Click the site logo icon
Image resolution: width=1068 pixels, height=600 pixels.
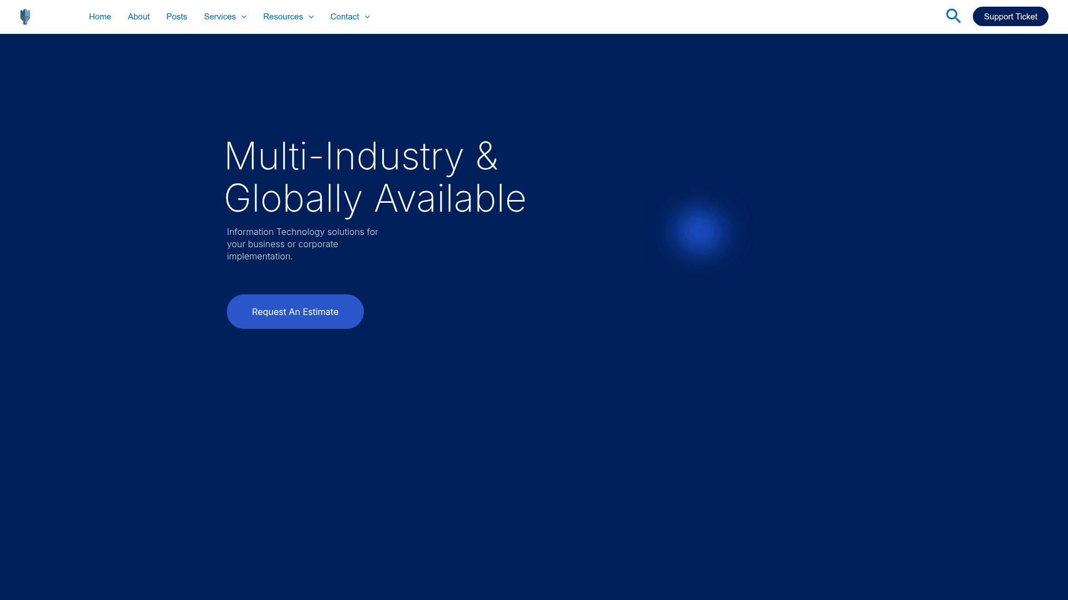coord(25,17)
